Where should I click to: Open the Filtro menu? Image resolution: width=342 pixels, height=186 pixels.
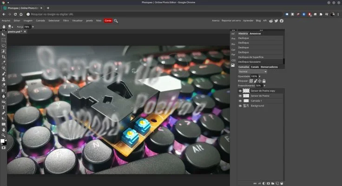(x=66, y=20)
